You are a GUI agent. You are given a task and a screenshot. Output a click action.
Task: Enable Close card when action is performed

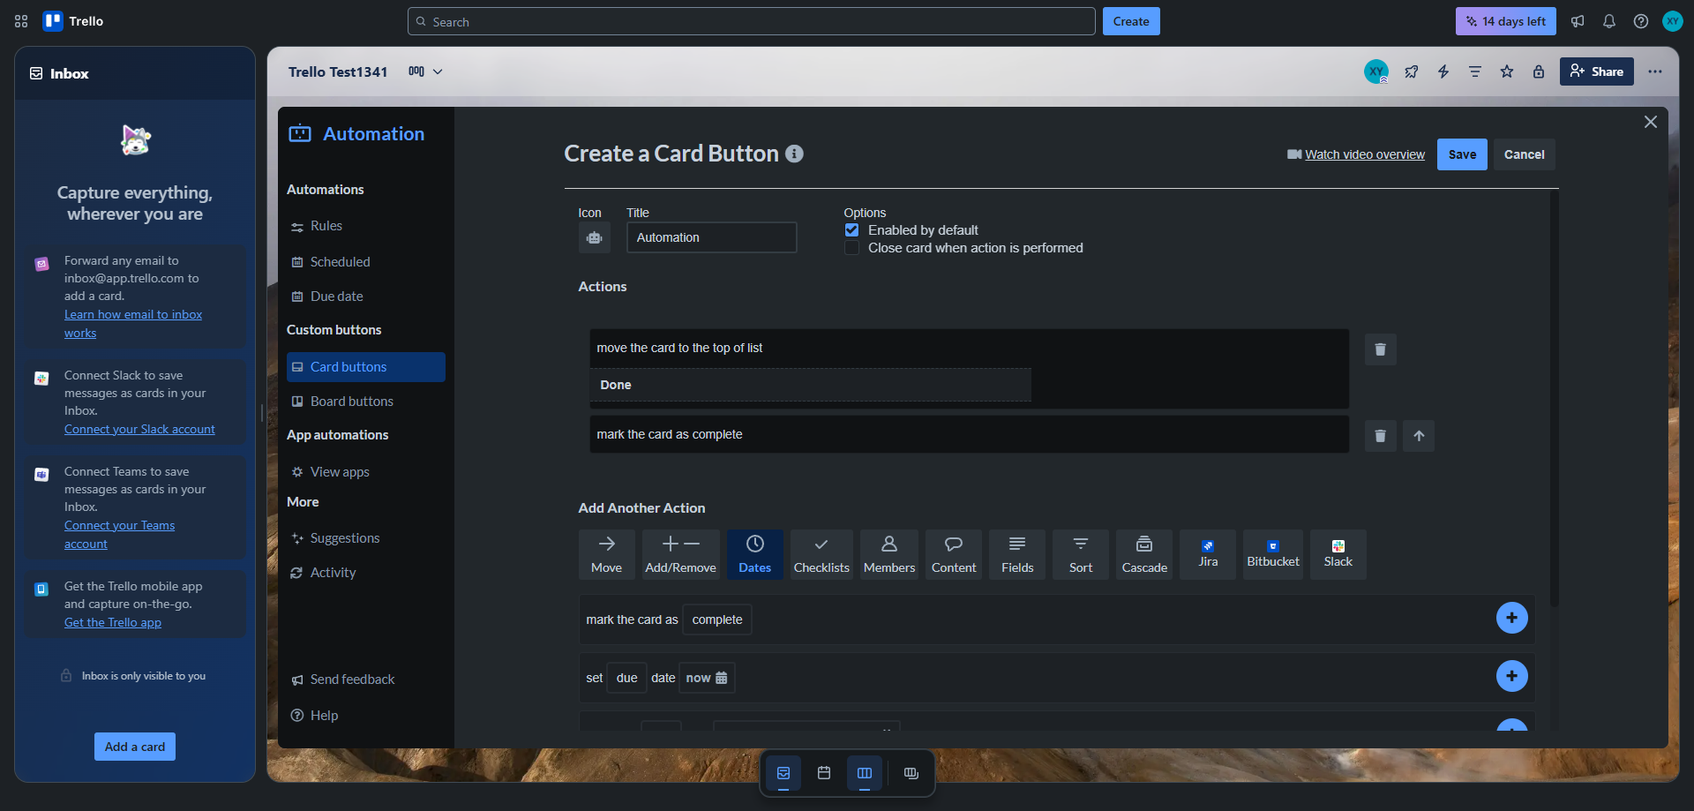click(x=851, y=248)
